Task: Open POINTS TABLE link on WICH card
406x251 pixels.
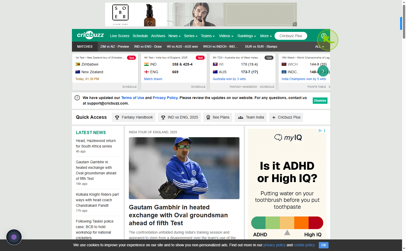Action: point(316,87)
